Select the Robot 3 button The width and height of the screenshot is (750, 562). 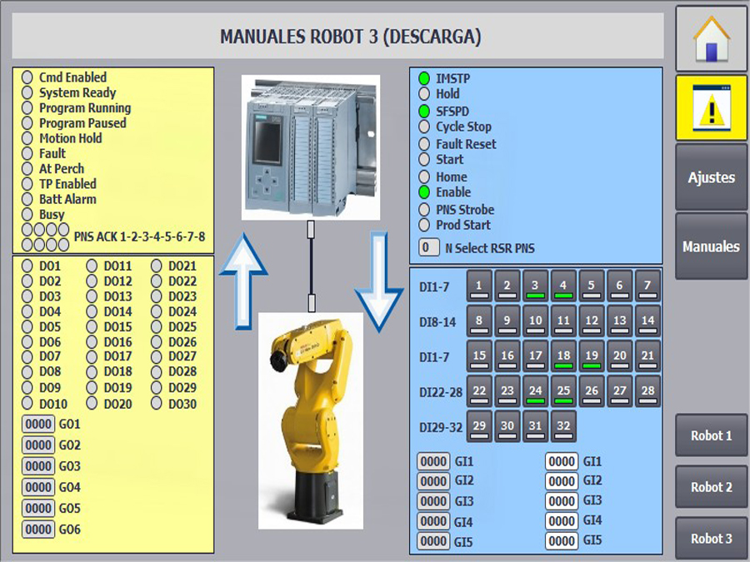click(711, 538)
